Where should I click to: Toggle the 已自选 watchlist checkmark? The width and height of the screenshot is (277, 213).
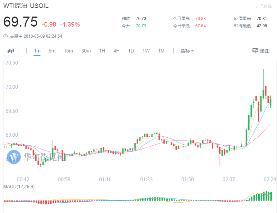(x=257, y=7)
